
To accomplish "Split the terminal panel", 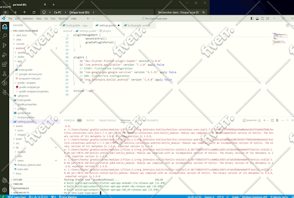I will tap(272, 120).
